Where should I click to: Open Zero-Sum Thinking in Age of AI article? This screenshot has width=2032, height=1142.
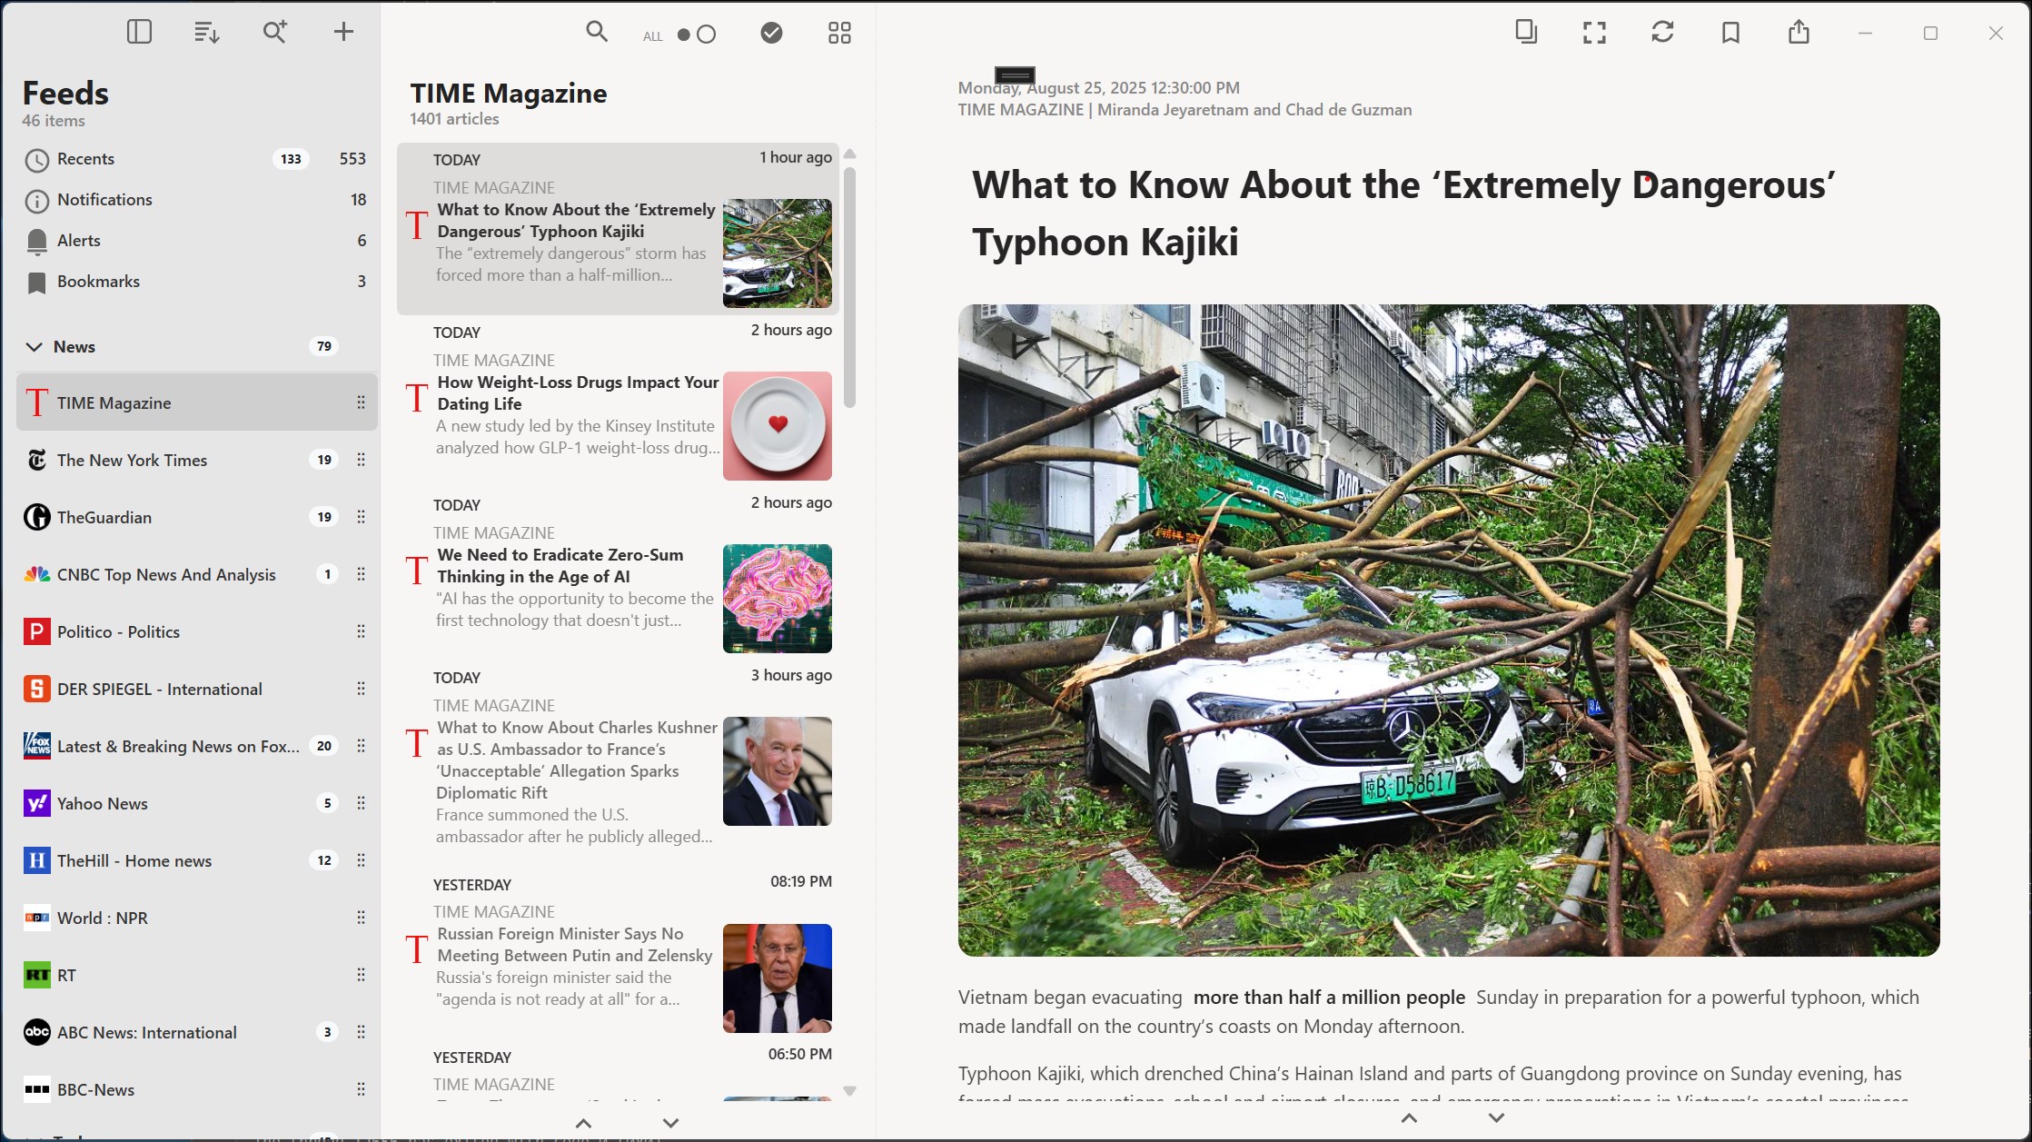coord(618,574)
